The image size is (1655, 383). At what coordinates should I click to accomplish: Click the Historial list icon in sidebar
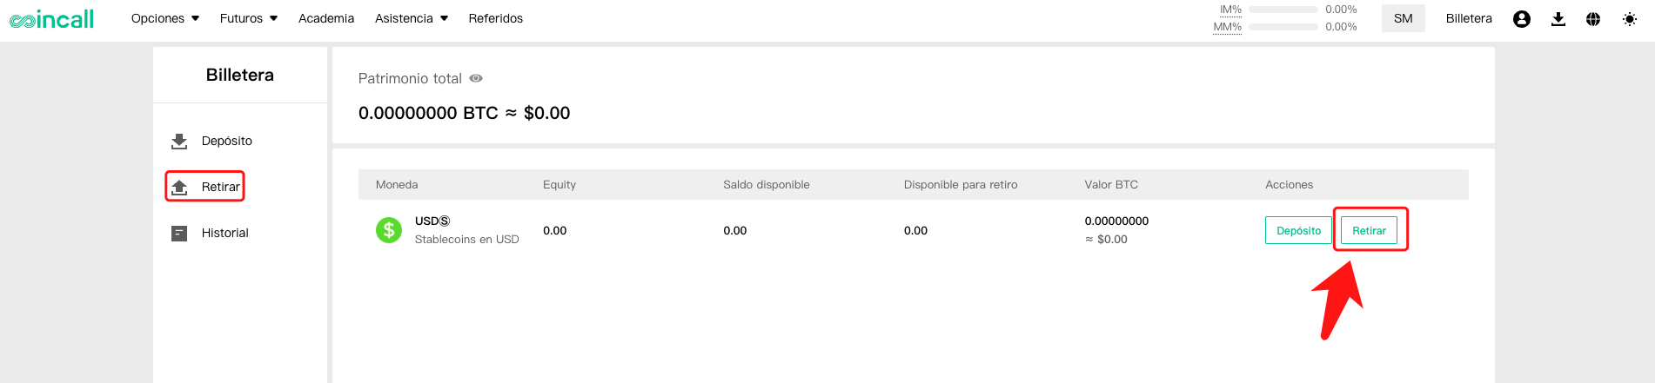(x=179, y=233)
